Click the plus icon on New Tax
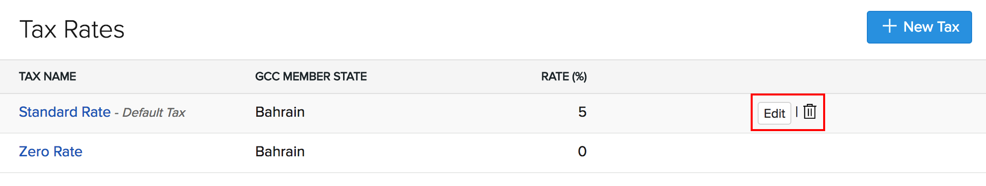The width and height of the screenshot is (986, 186). [x=890, y=26]
